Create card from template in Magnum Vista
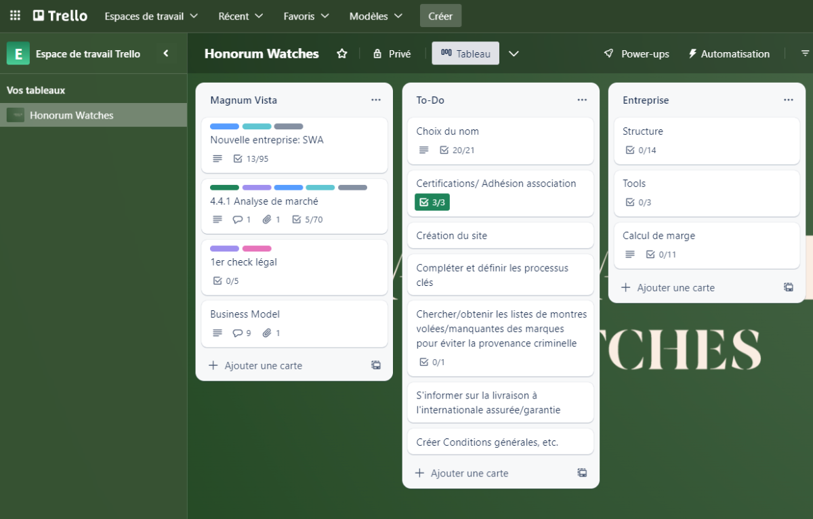 (x=376, y=365)
